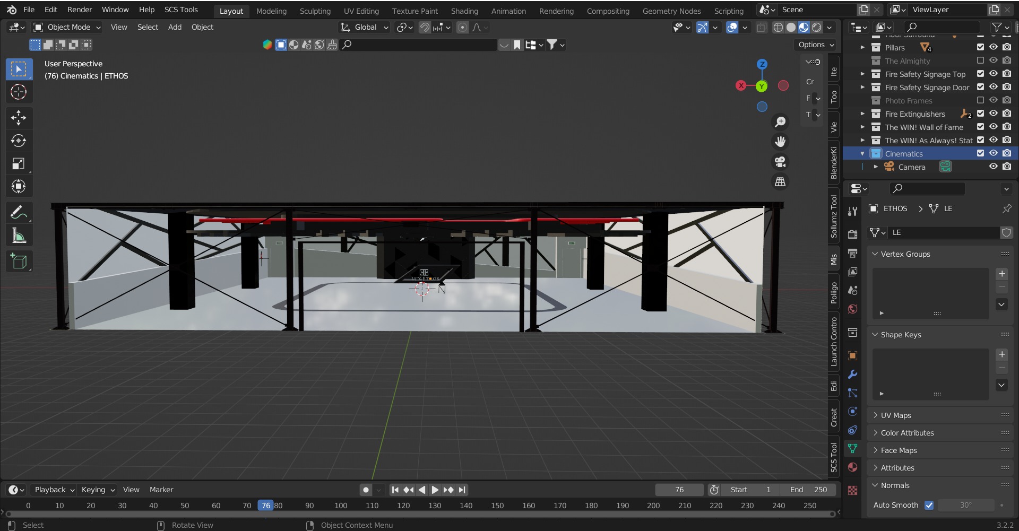The width and height of the screenshot is (1019, 531).
Task: Uncheck the Pillars collection checkbox
Action: 980,47
